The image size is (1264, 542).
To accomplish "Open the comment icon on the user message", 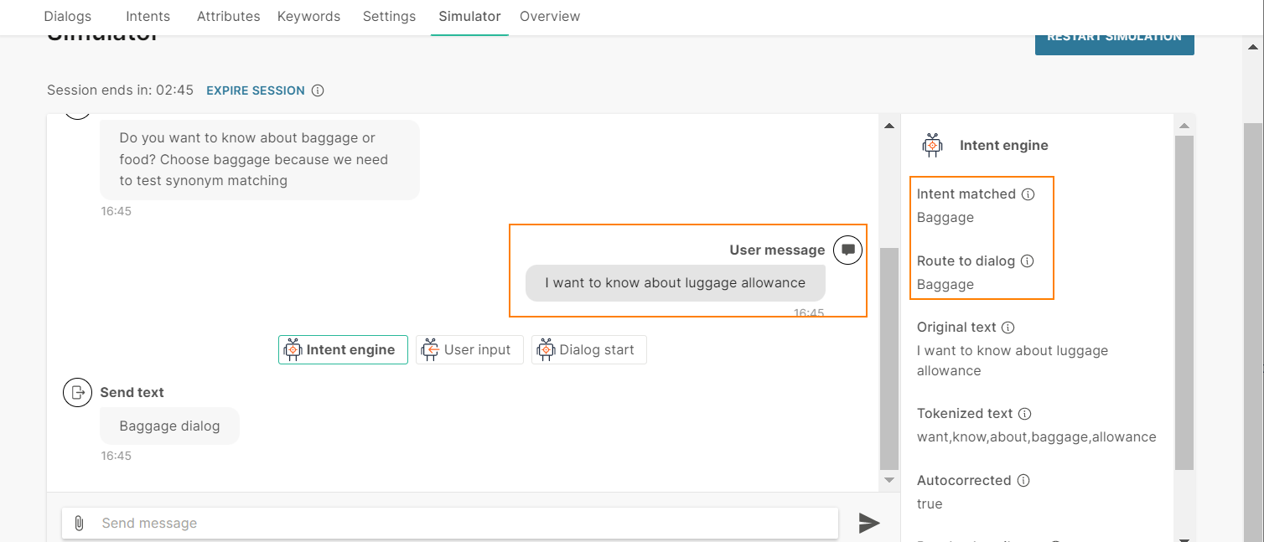I will [847, 249].
